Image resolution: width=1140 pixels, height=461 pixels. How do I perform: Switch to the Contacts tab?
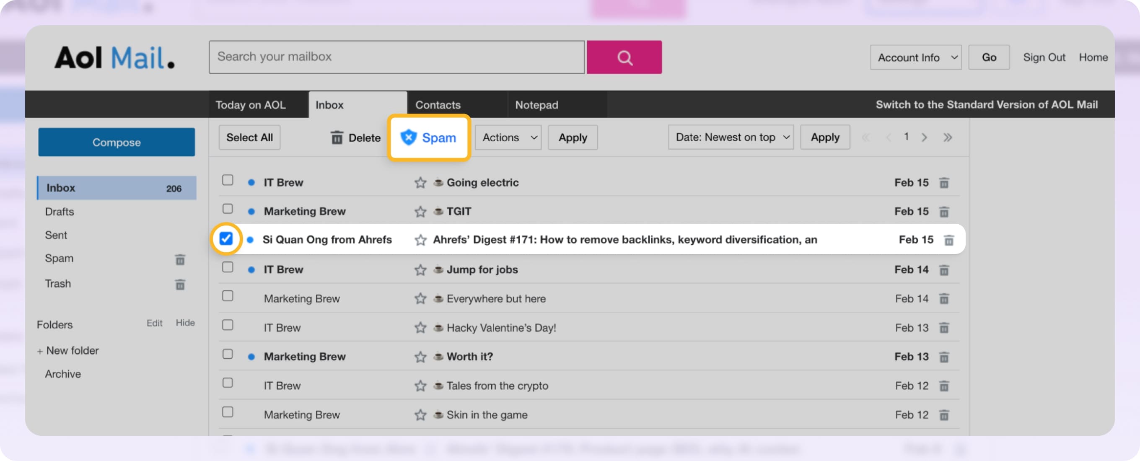click(438, 105)
